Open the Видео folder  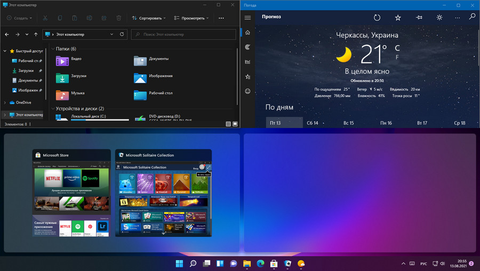[x=69, y=61]
